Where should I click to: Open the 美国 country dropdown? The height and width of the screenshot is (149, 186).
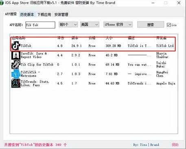(x=90, y=24)
